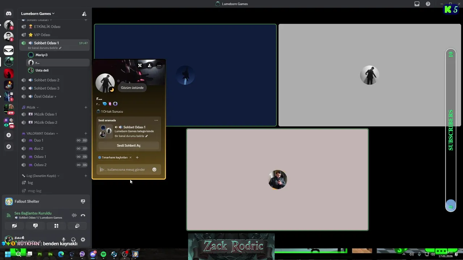This screenshot has height=260, width=463.
Task: Open the more options dots on profile banner
Action: pyautogui.click(x=159, y=65)
